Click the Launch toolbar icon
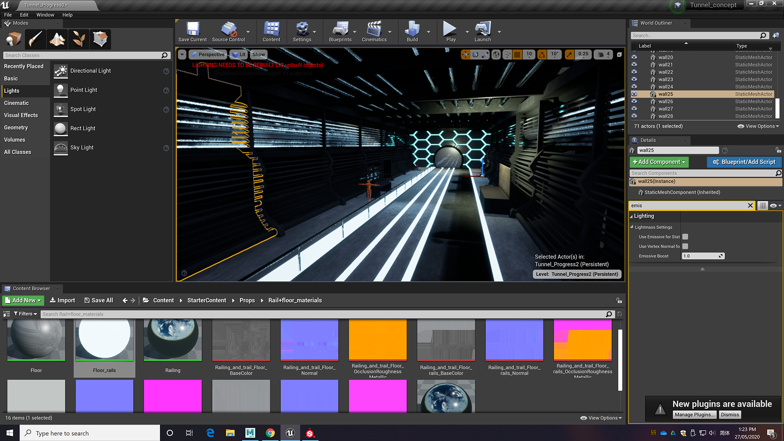 (x=483, y=31)
